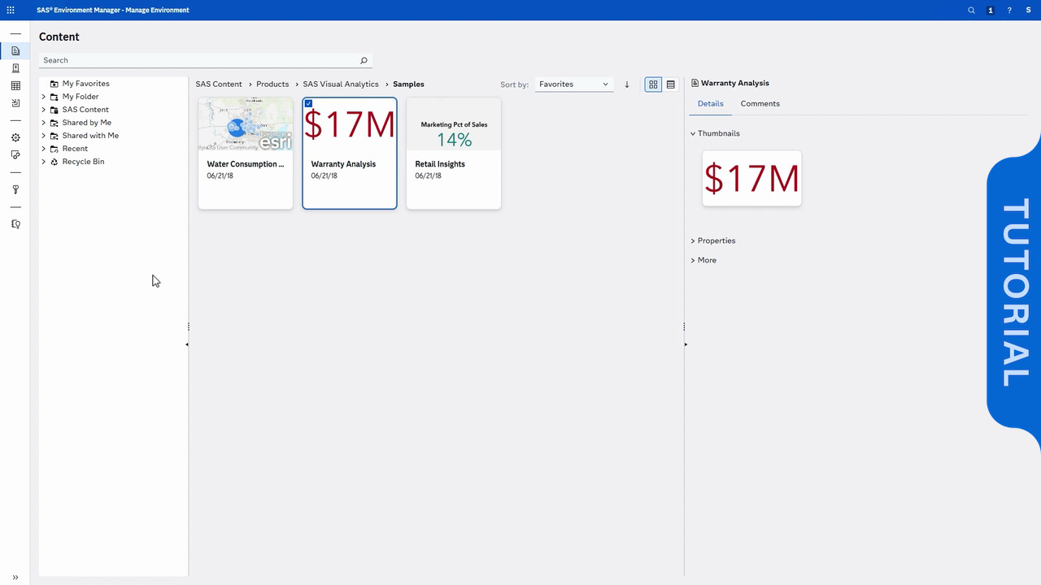Switch to the Comments tab
The image size is (1041, 585).
[x=760, y=104]
